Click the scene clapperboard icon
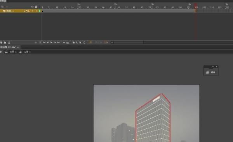The height and width of the screenshot is (142, 233). click(6, 52)
